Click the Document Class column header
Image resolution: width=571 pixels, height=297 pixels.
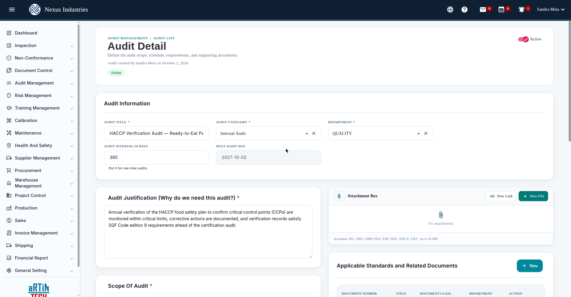coord(435,293)
